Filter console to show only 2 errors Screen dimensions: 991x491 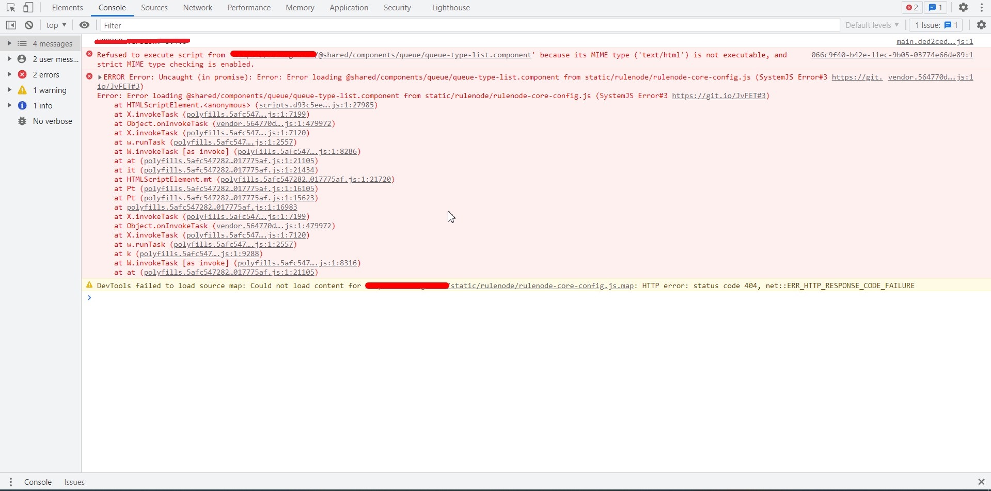point(45,74)
